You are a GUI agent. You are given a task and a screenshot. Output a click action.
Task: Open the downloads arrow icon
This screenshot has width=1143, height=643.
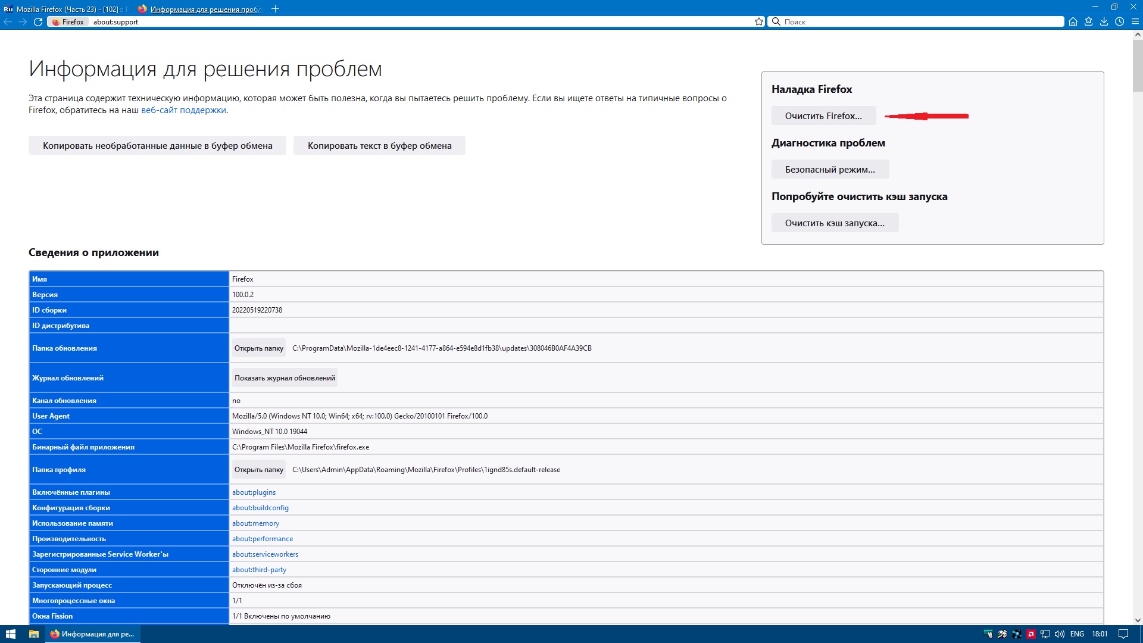click(x=1104, y=21)
